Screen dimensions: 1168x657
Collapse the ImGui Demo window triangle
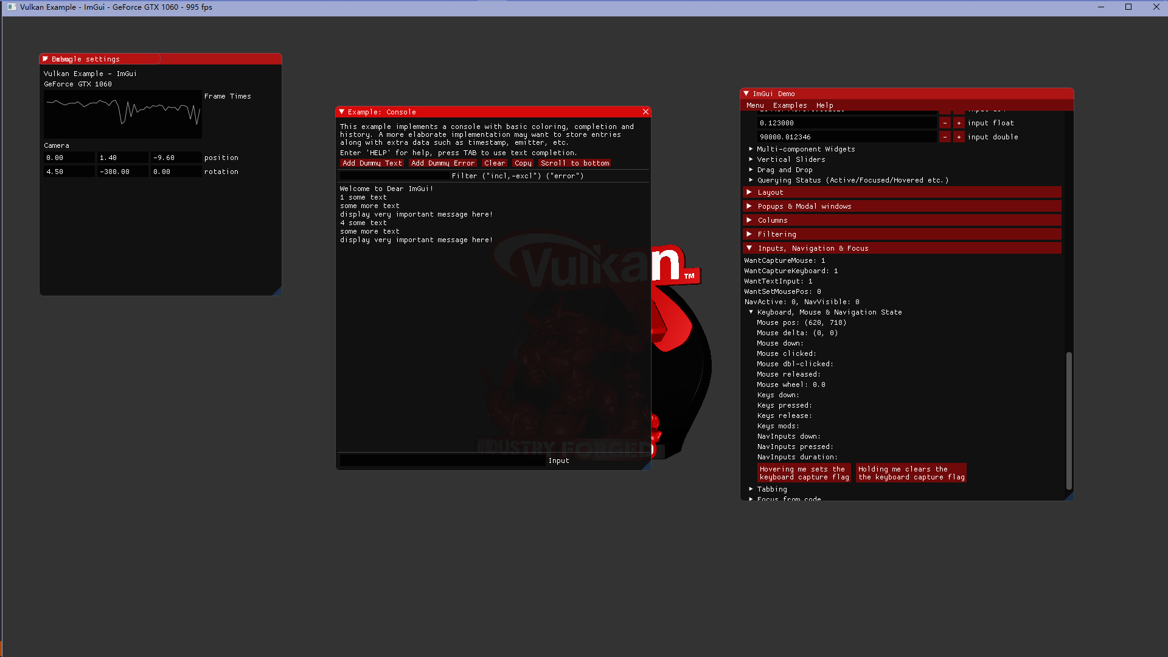746,94
